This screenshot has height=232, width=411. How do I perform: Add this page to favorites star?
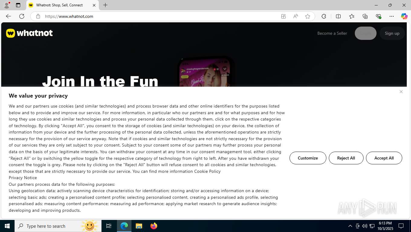308,16
